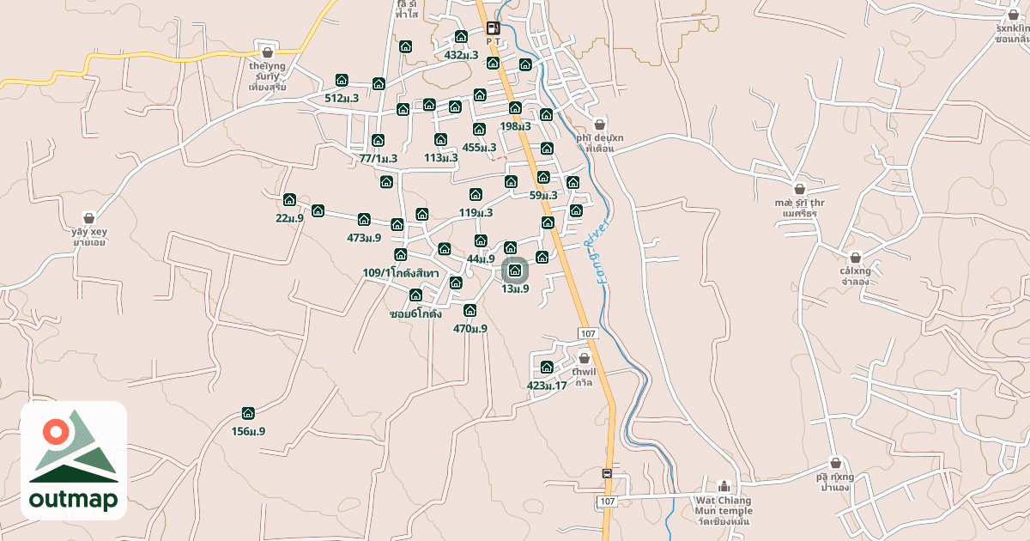Open the house marker 113ม.3
Screen dimensions: 1030x541
coord(440,139)
